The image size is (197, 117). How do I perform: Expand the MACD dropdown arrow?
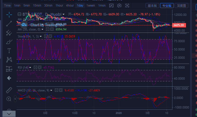(51, 90)
